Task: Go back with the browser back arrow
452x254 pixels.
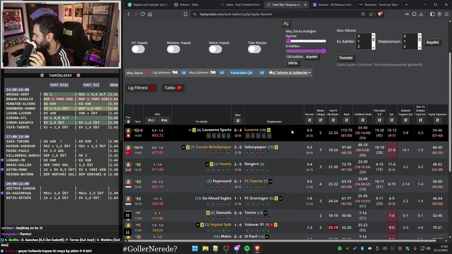Action: coord(129,14)
